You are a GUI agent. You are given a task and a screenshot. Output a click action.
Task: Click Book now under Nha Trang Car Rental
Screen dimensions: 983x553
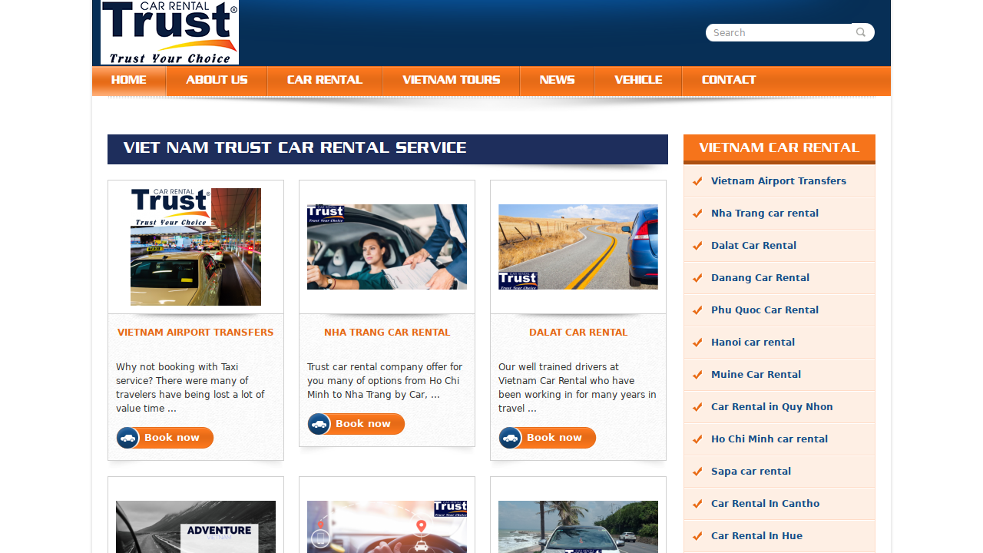tap(356, 423)
